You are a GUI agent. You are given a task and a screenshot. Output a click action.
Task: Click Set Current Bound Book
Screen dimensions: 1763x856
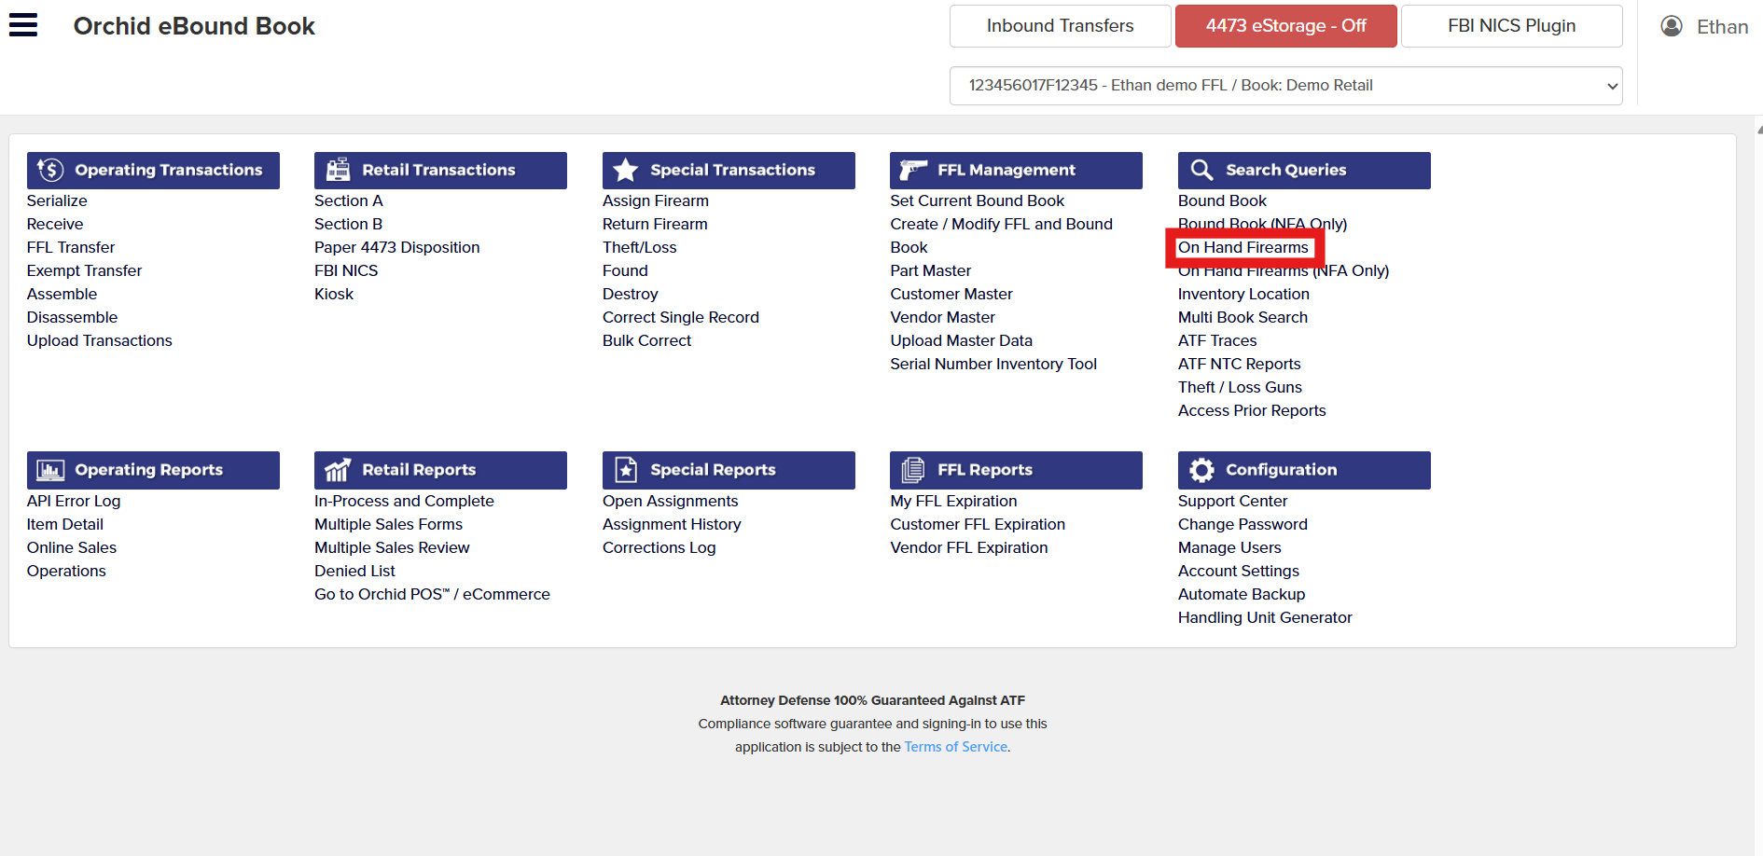977,200
